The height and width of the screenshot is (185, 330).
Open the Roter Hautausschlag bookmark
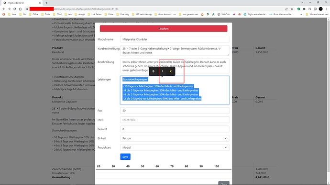pos(281,14)
